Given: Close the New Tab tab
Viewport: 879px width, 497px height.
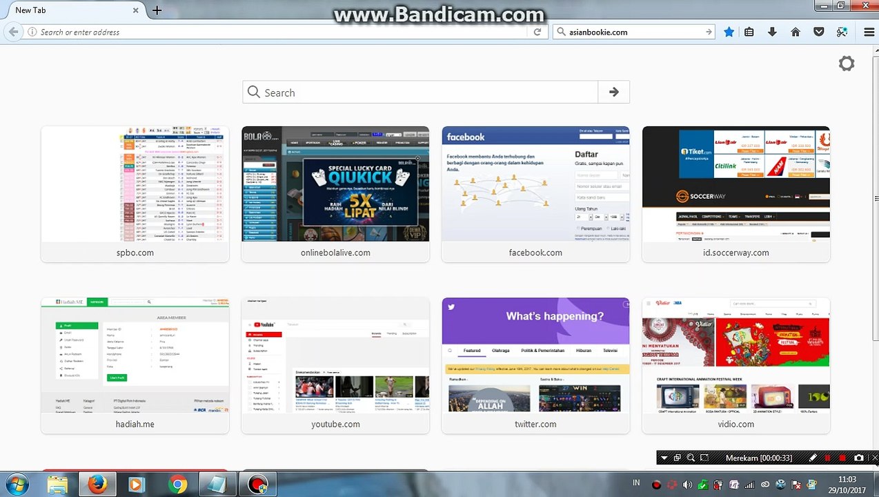Looking at the screenshot, I should 136,10.
